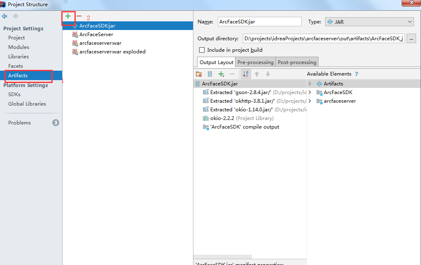The height and width of the screenshot is (265, 421).
Task: Browse output directory with ellipsis button
Action: tap(411, 39)
